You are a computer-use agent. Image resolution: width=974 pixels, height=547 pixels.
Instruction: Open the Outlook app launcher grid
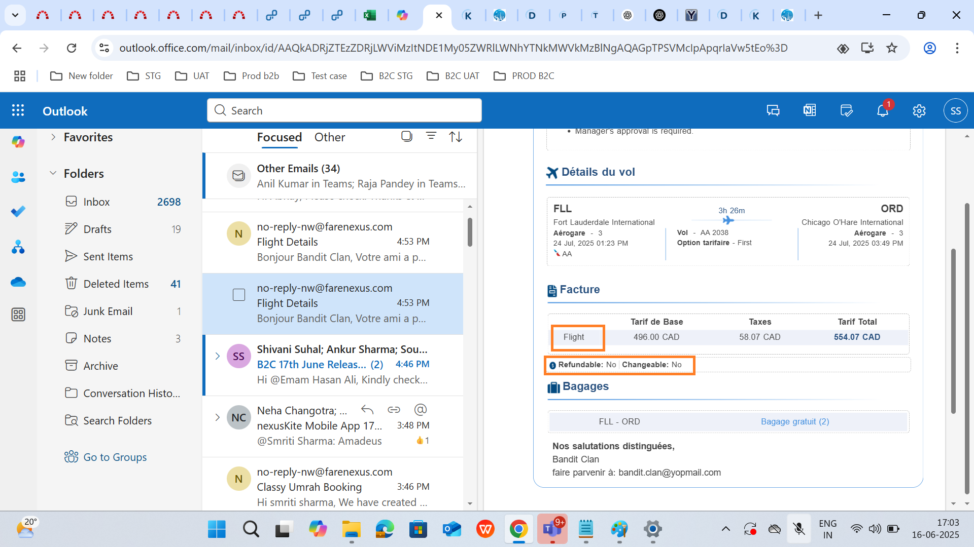[18, 110]
